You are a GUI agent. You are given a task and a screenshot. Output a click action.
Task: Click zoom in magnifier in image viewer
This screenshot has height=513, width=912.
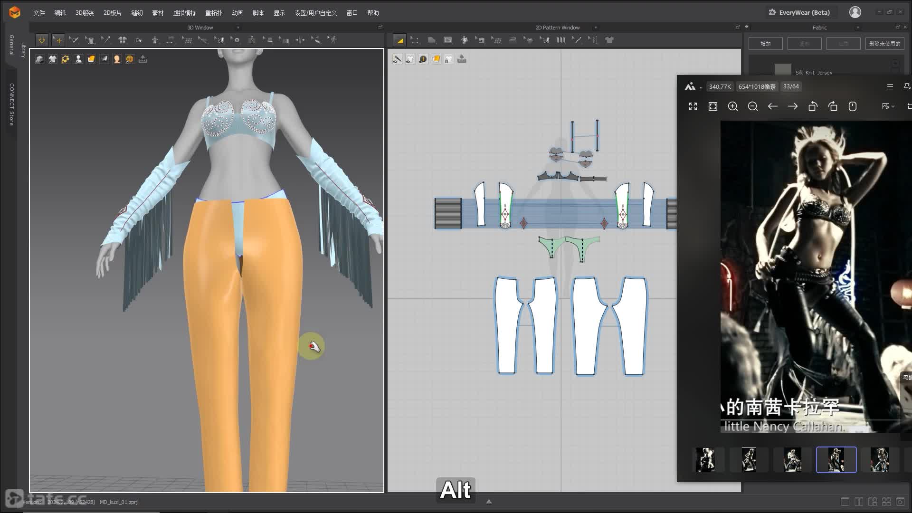[733, 106]
